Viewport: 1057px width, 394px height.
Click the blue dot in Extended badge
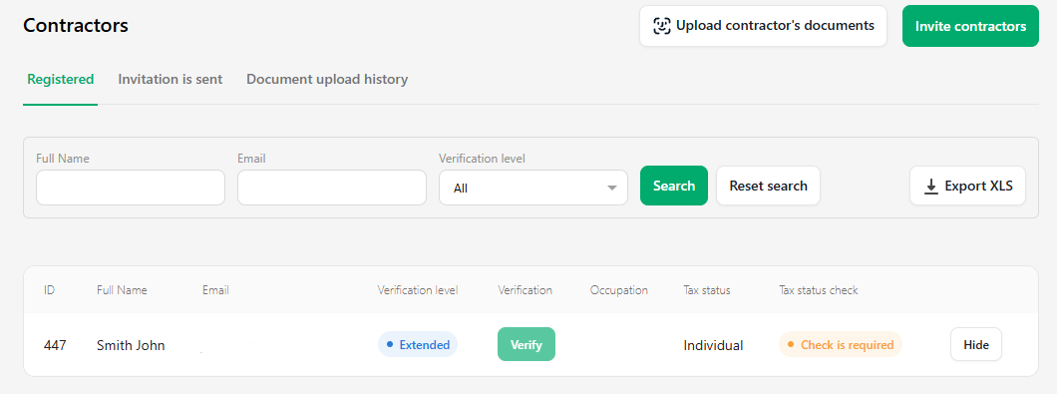click(390, 345)
